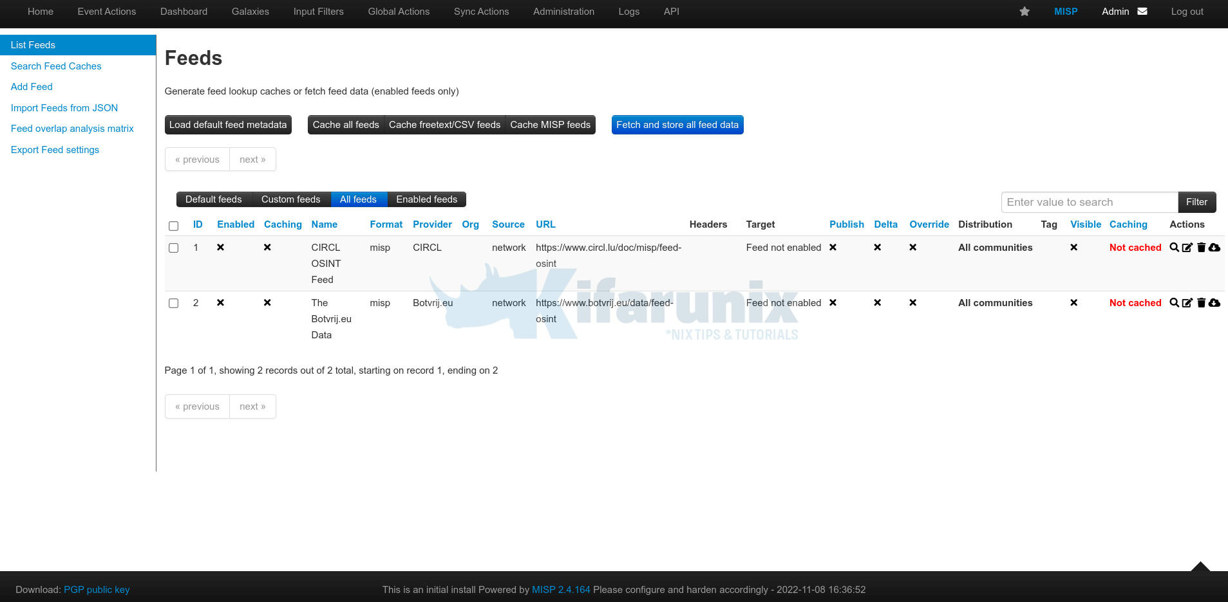Viewport: 1228px width, 602px height.
Task: Edit the CIRCL OSINT Feed via pencil icon
Action: [x=1187, y=248]
